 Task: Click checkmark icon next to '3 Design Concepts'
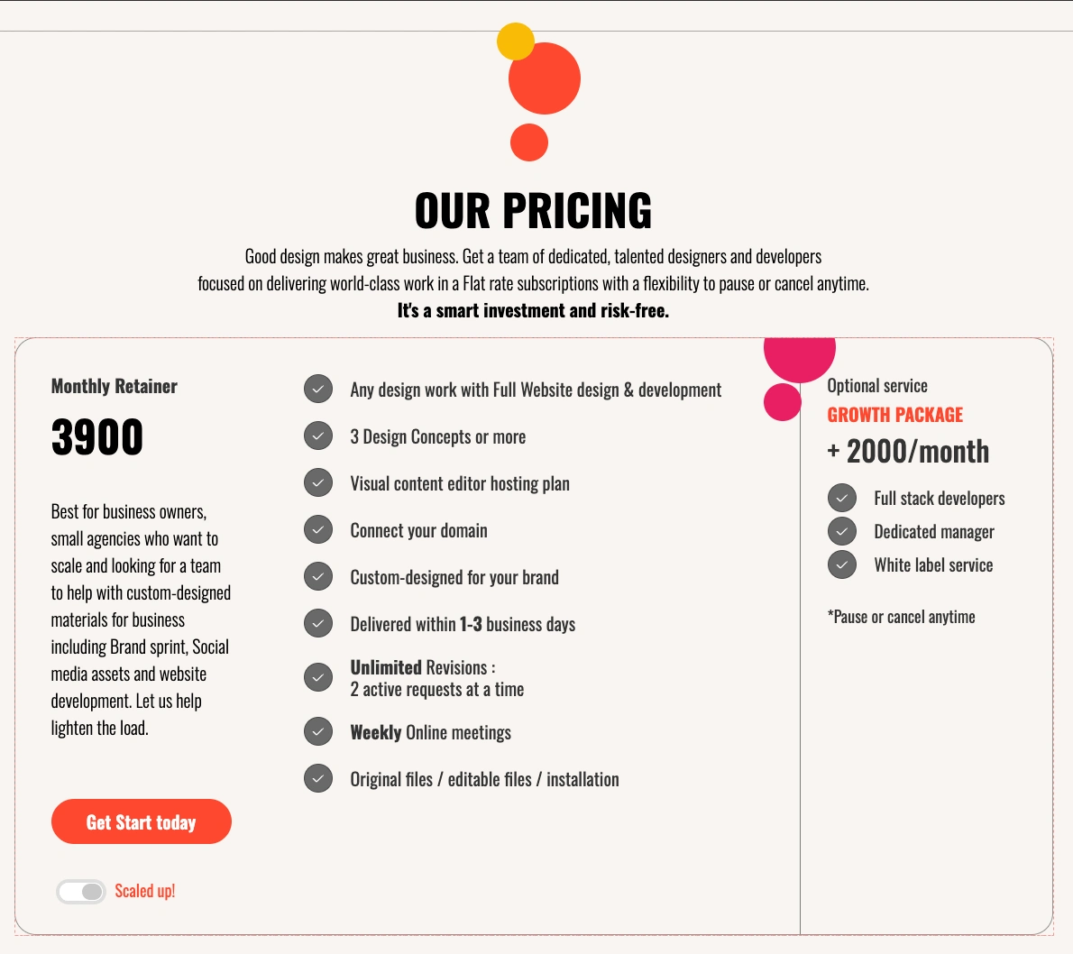pyautogui.click(x=318, y=436)
